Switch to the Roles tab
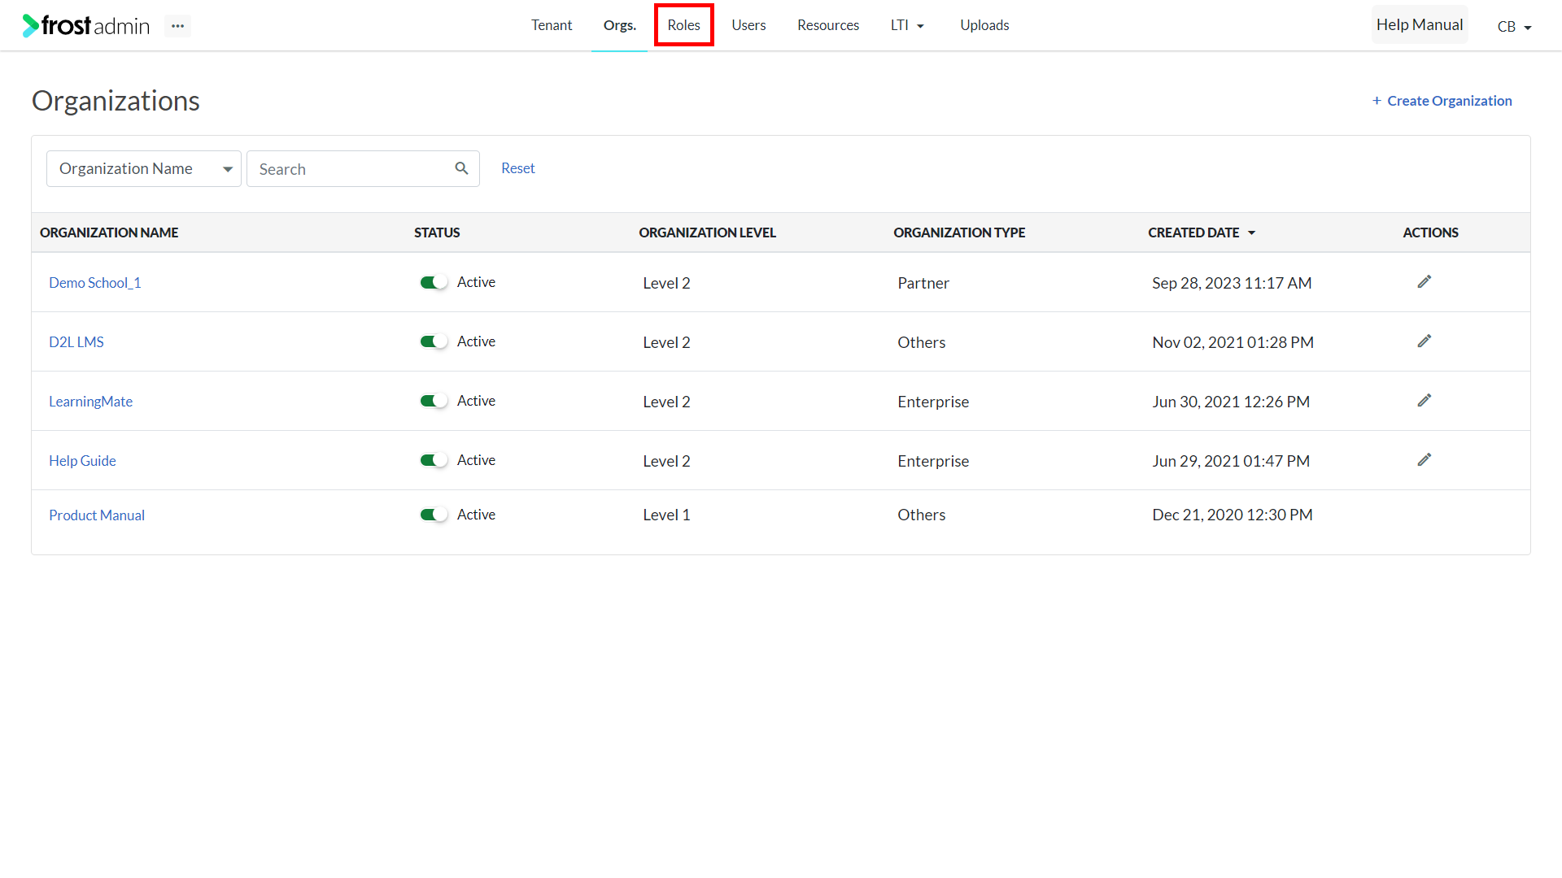 [683, 25]
